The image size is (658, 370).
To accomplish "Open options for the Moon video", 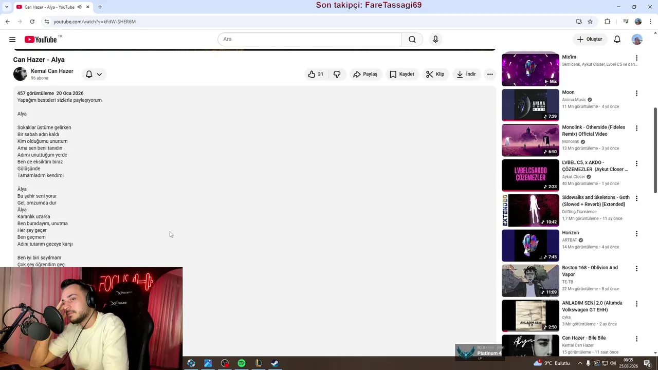I will coord(636,94).
